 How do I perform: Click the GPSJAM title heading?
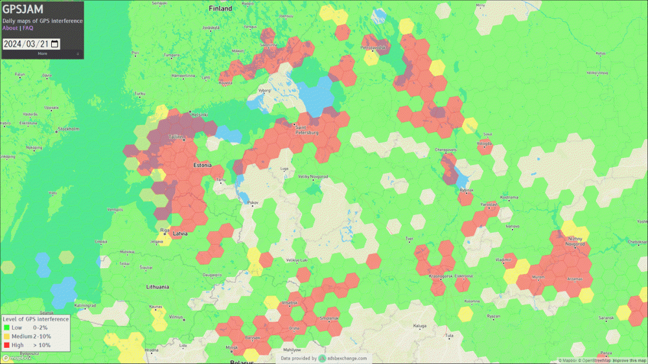23,9
